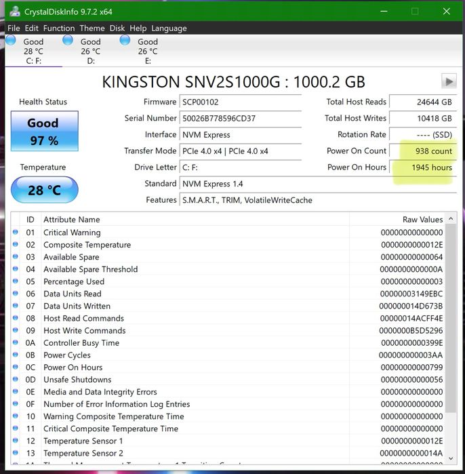This screenshot has width=465, height=474.
Task: Click the 28 °C temperature button
Action: coord(45,190)
